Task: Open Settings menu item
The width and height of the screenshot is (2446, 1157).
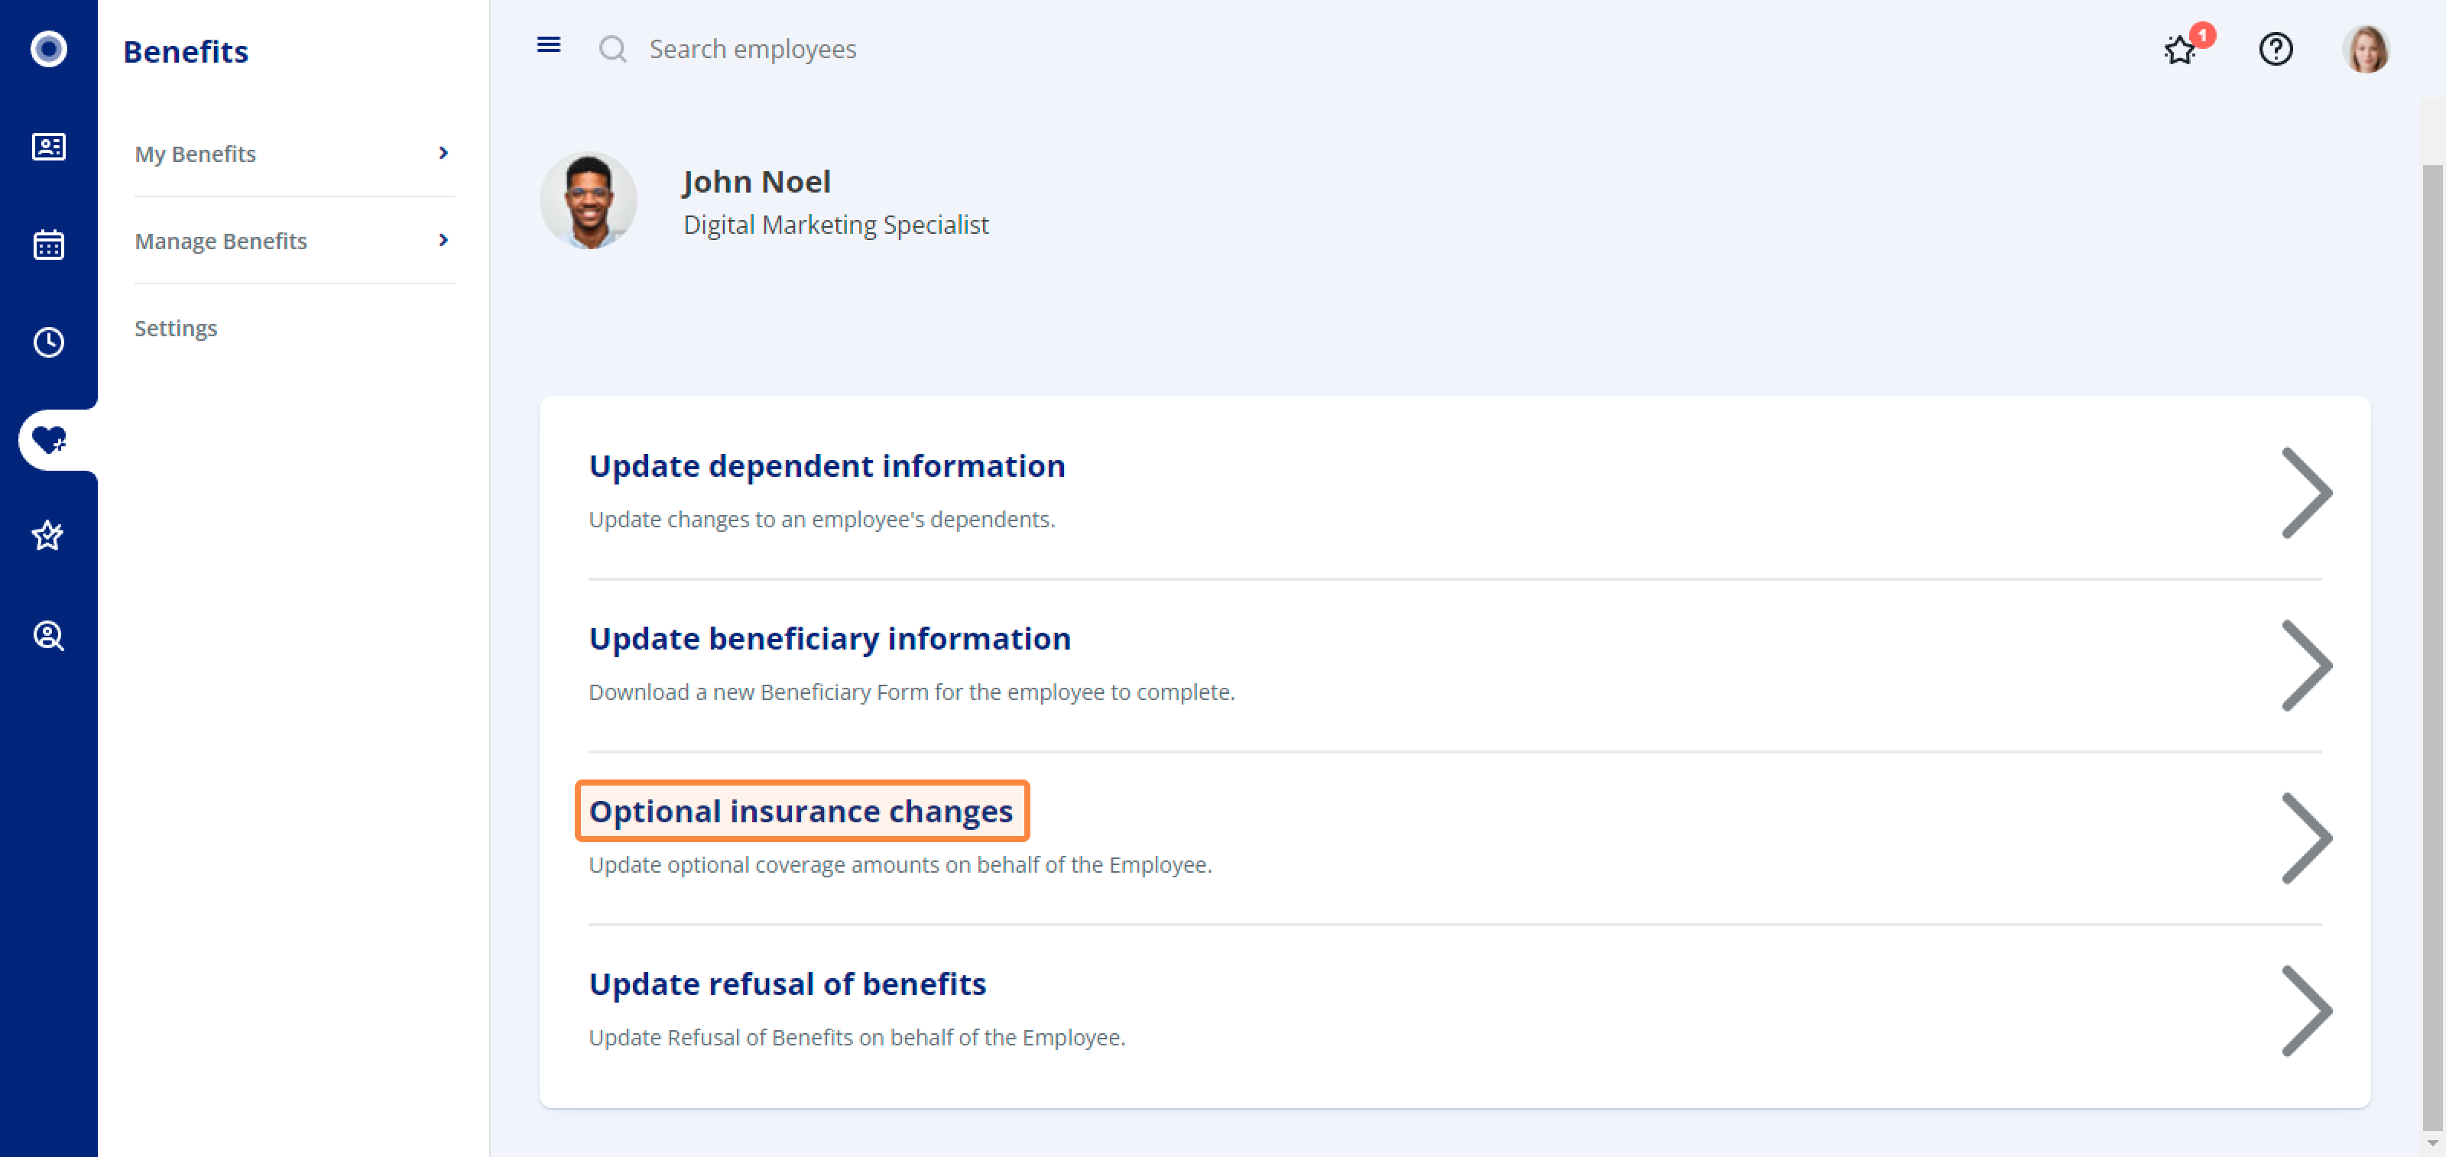Action: click(176, 329)
